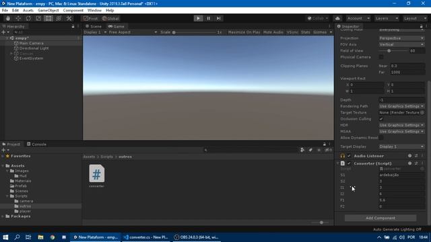Open Inspector panel kebab options menu
The height and width of the screenshot is (242, 431).
click(x=426, y=26)
